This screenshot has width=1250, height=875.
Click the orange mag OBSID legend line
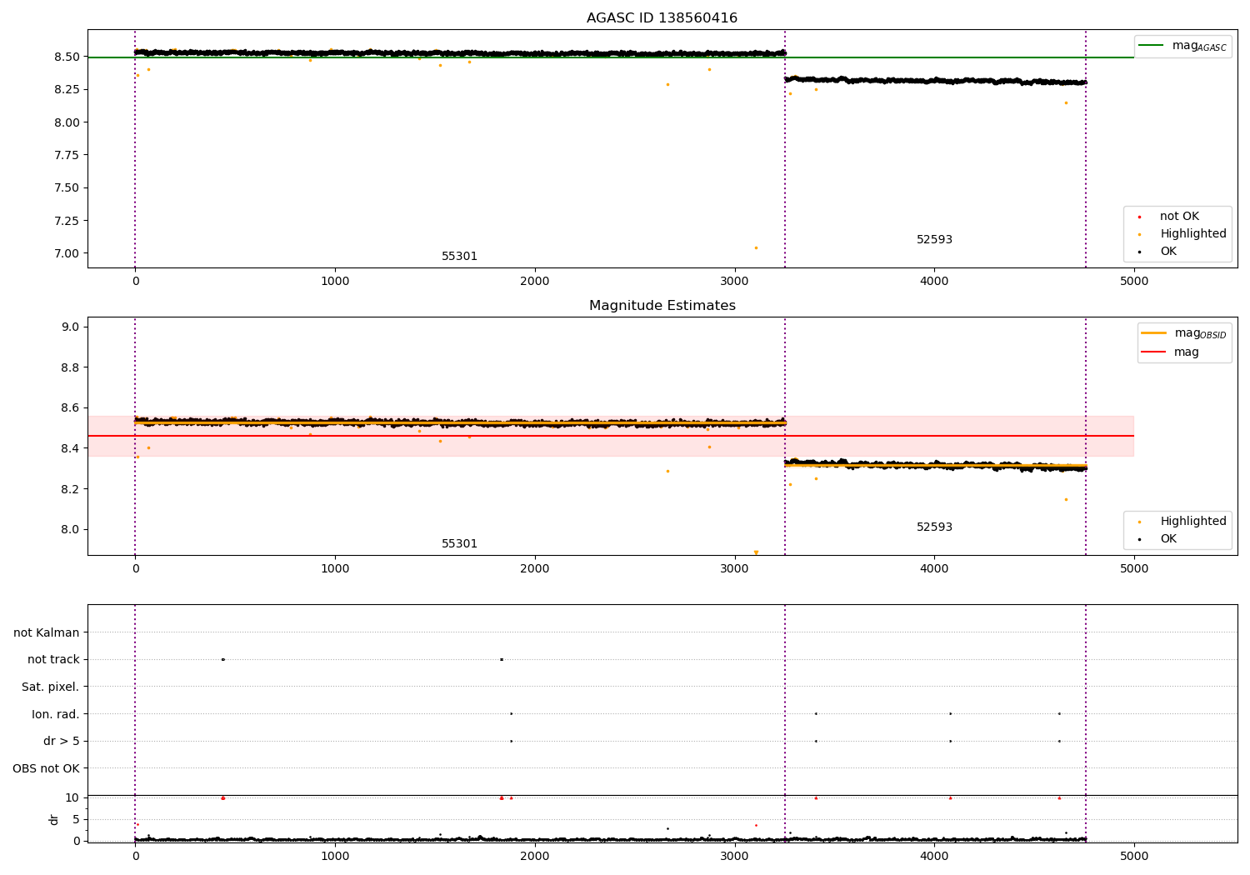click(x=1154, y=332)
